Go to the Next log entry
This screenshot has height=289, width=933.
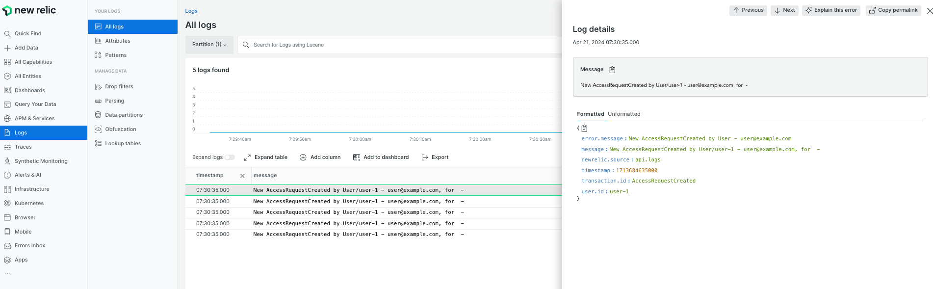(784, 10)
